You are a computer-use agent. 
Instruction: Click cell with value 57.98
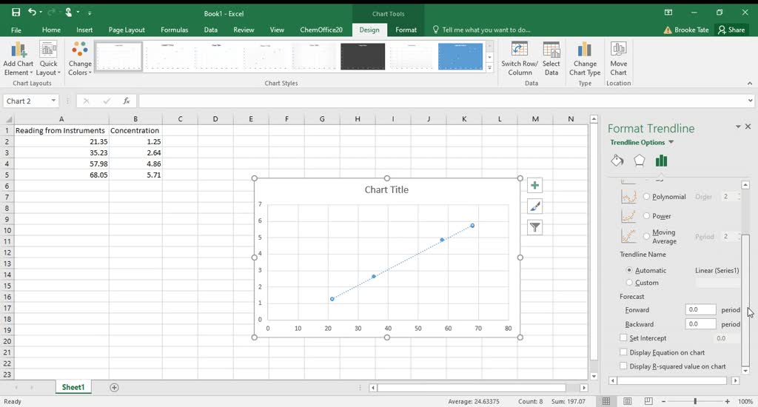pos(61,164)
